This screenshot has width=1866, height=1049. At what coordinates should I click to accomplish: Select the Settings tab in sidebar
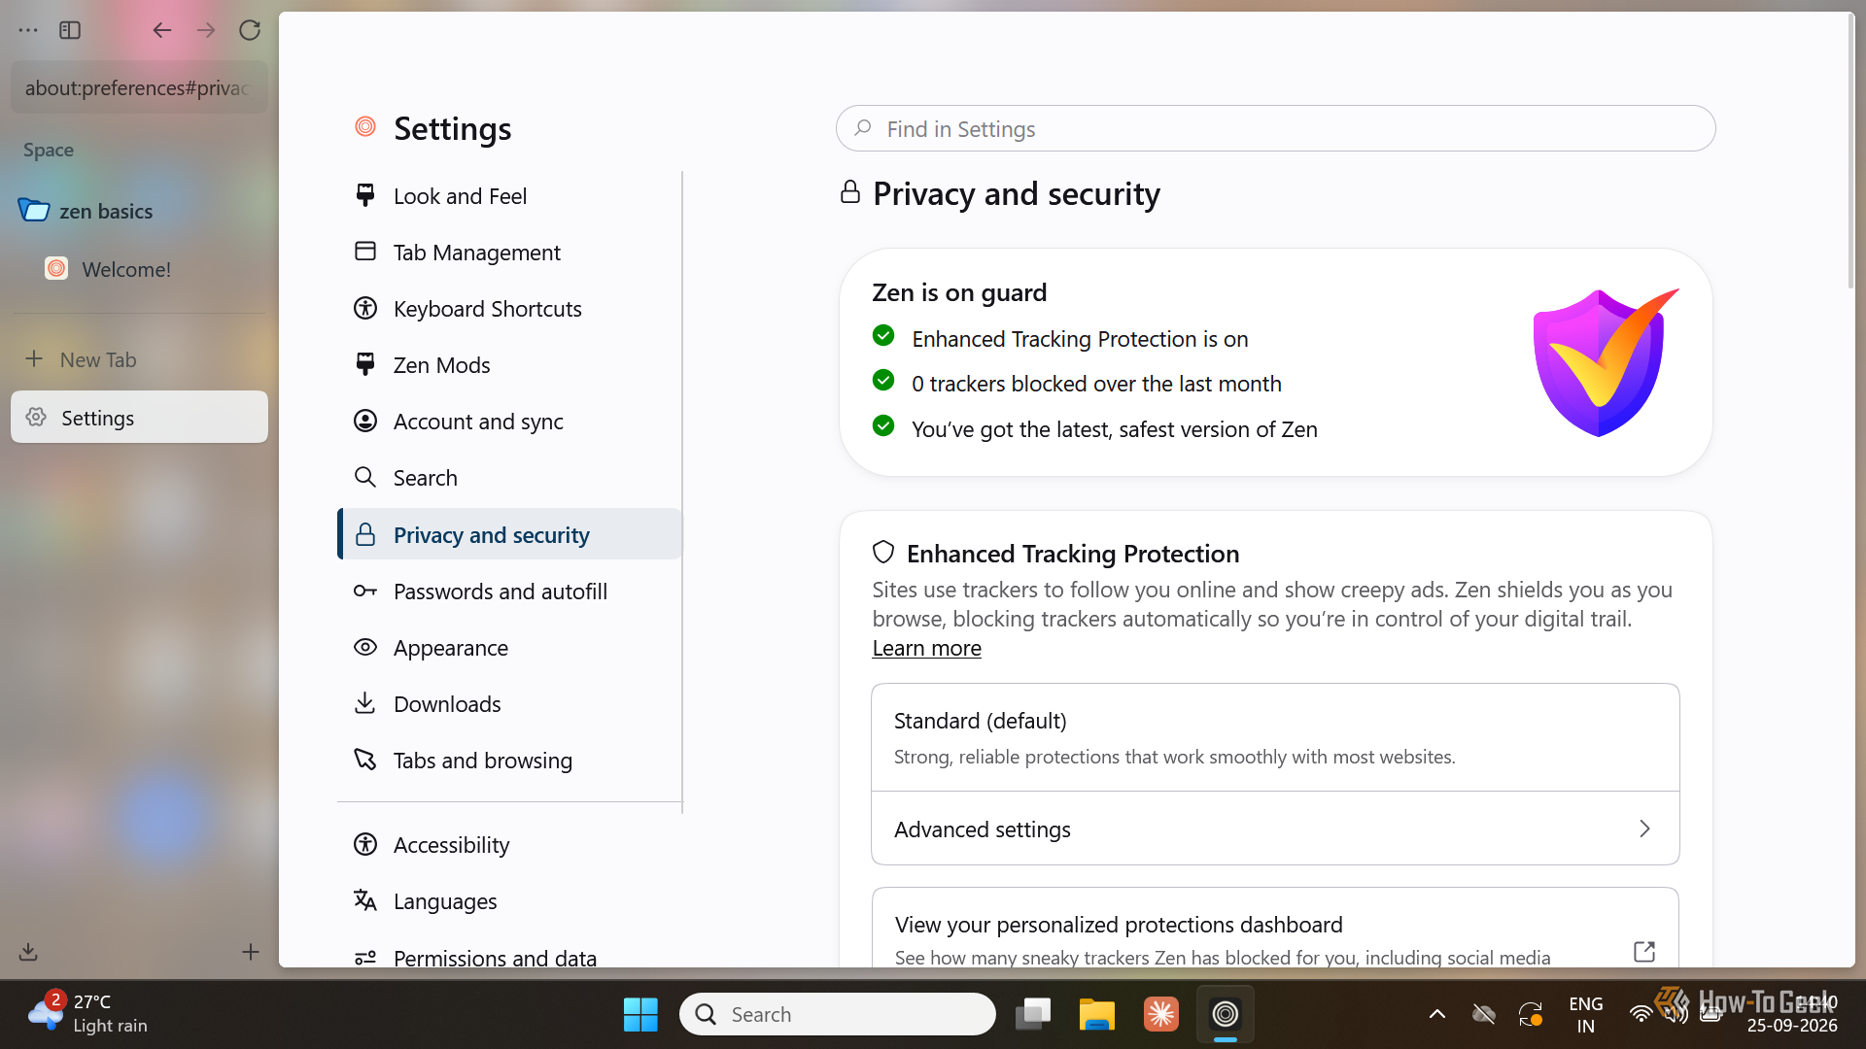point(139,417)
